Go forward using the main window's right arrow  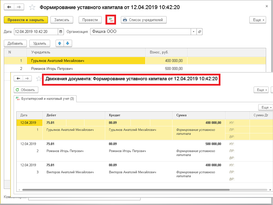[19, 7]
